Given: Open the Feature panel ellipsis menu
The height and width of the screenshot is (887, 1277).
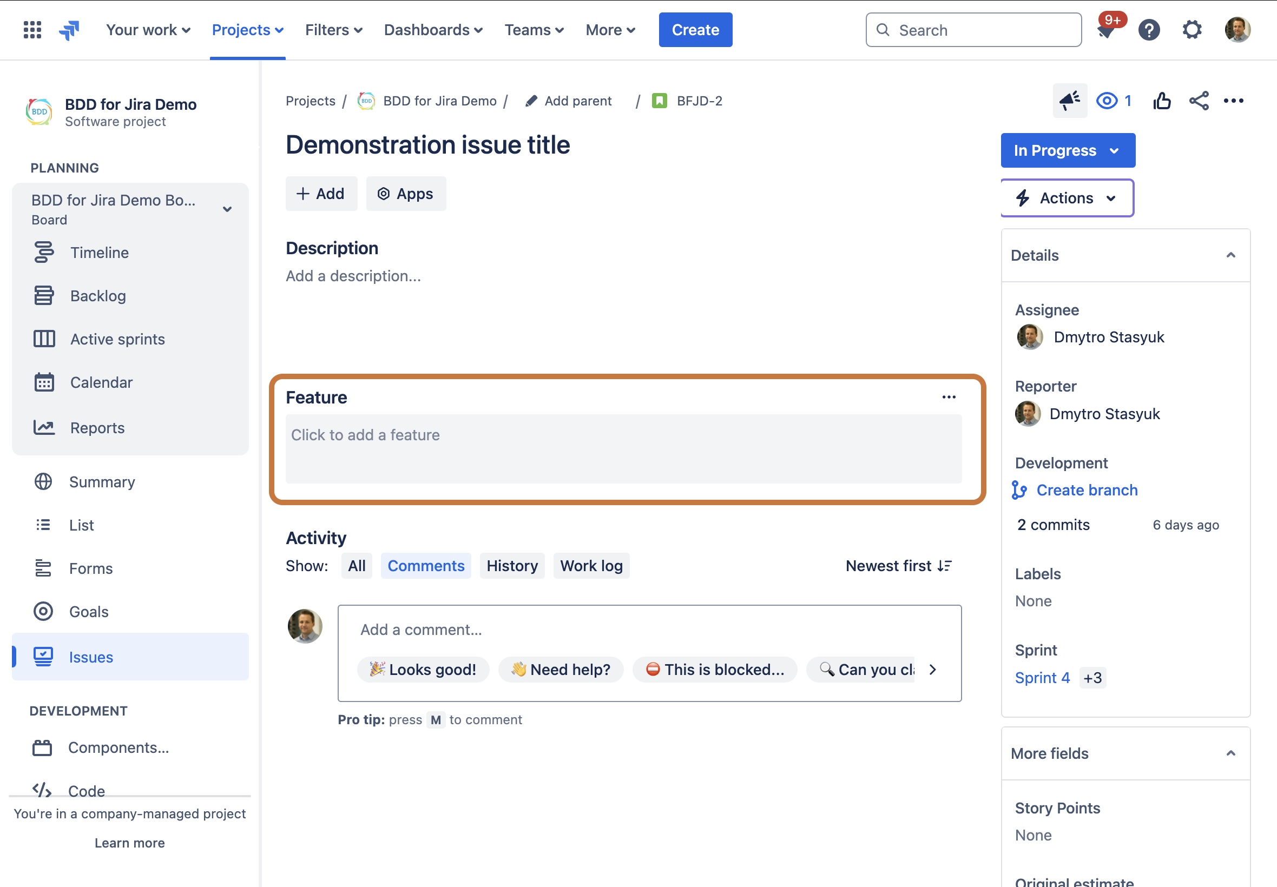Looking at the screenshot, I should [x=949, y=397].
